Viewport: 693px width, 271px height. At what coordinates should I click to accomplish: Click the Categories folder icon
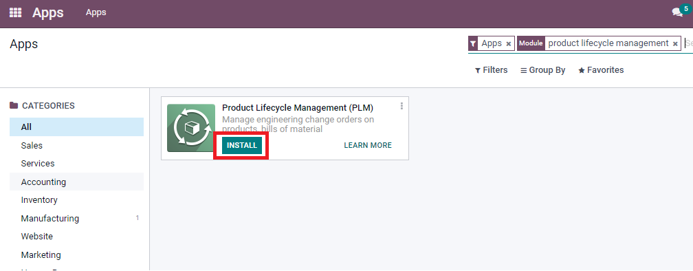(x=14, y=106)
